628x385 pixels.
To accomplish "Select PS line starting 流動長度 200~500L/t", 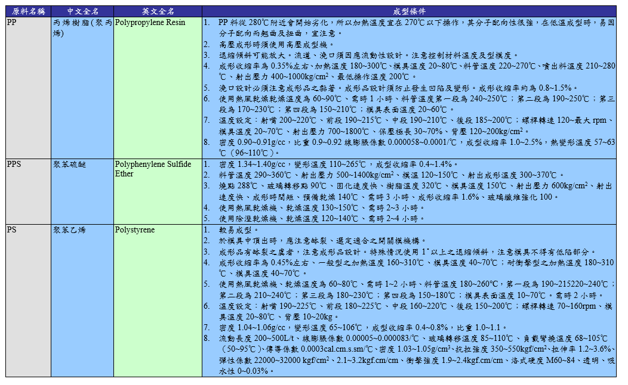I will (412, 338).
